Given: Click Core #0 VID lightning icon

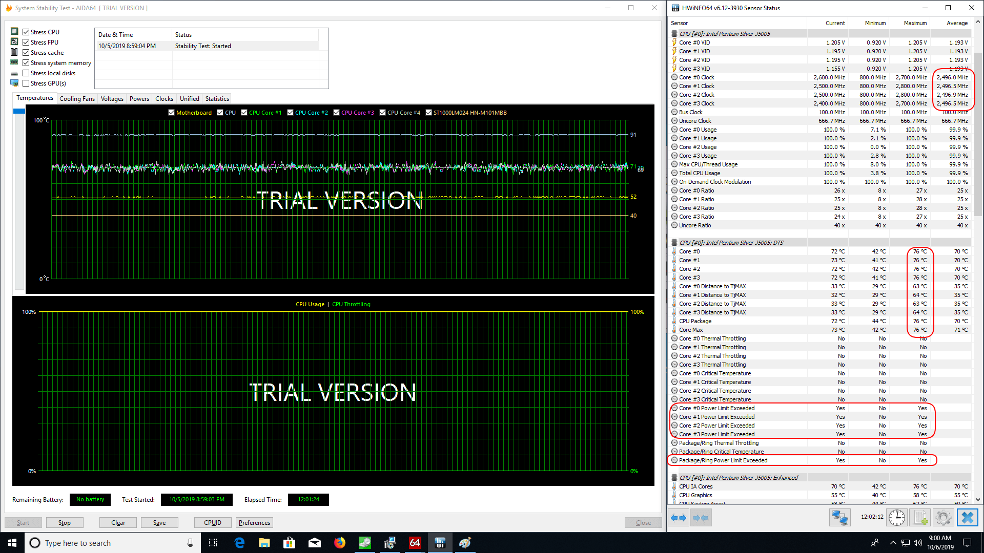Looking at the screenshot, I should click(x=674, y=42).
